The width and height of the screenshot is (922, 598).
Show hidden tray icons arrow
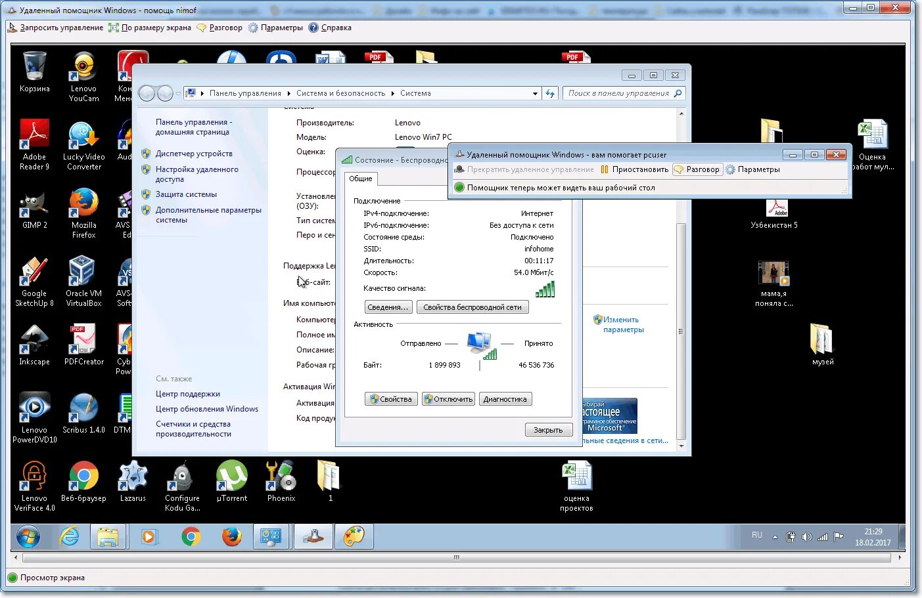coord(775,537)
